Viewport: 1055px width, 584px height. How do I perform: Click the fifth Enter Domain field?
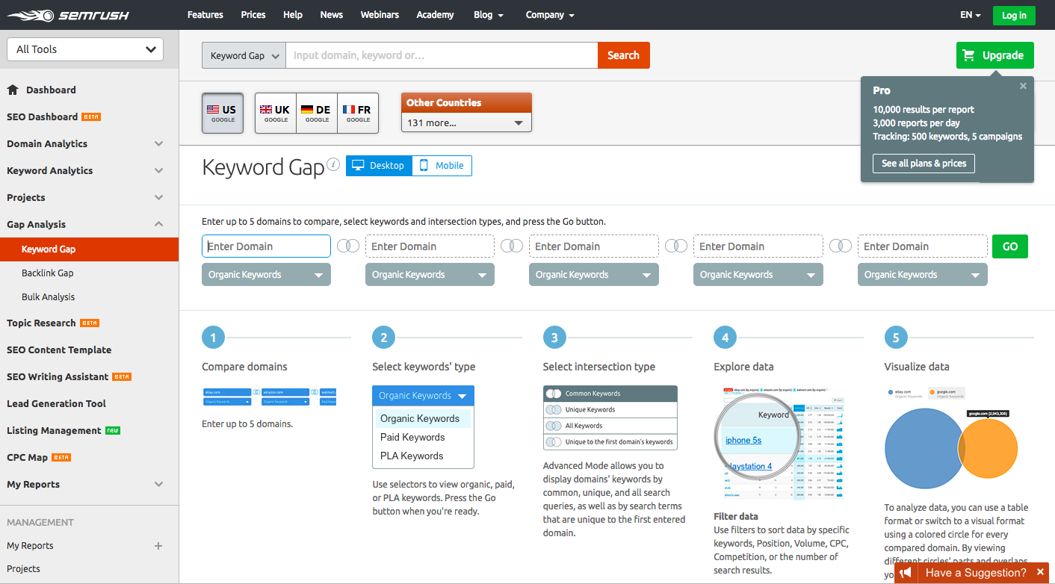(x=923, y=246)
